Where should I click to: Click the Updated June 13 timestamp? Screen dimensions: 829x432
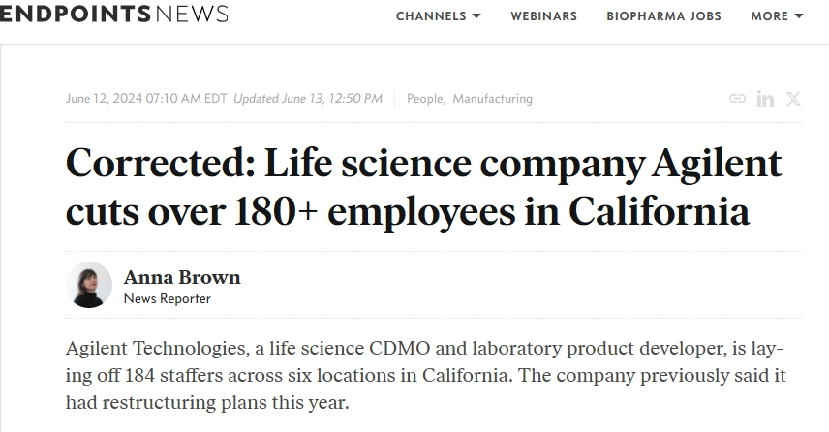click(x=308, y=99)
